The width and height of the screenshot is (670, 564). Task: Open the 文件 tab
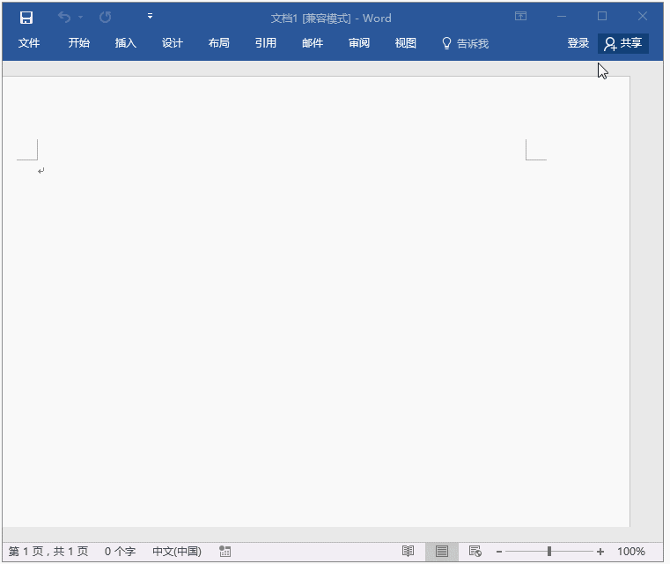(x=29, y=43)
